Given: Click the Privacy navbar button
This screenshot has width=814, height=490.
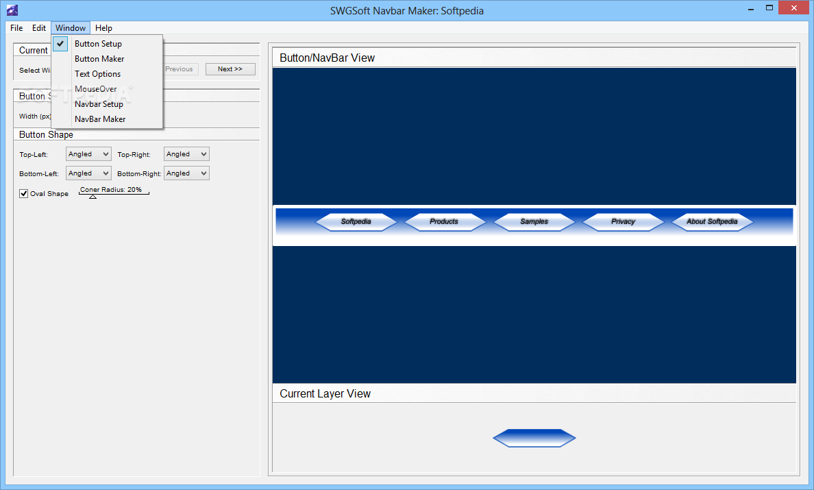Looking at the screenshot, I should point(623,221).
